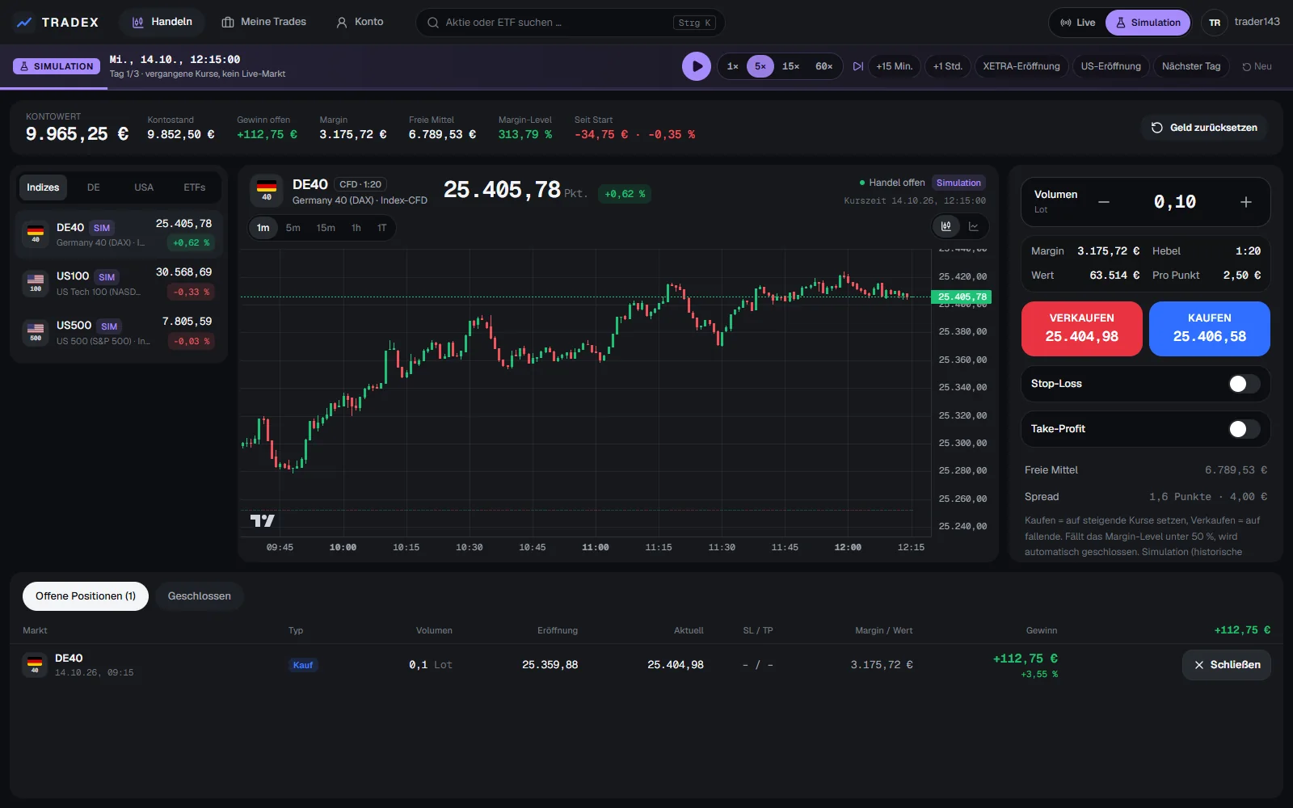
Task: Switch to Simulation mode button
Action: pyautogui.click(x=1148, y=23)
